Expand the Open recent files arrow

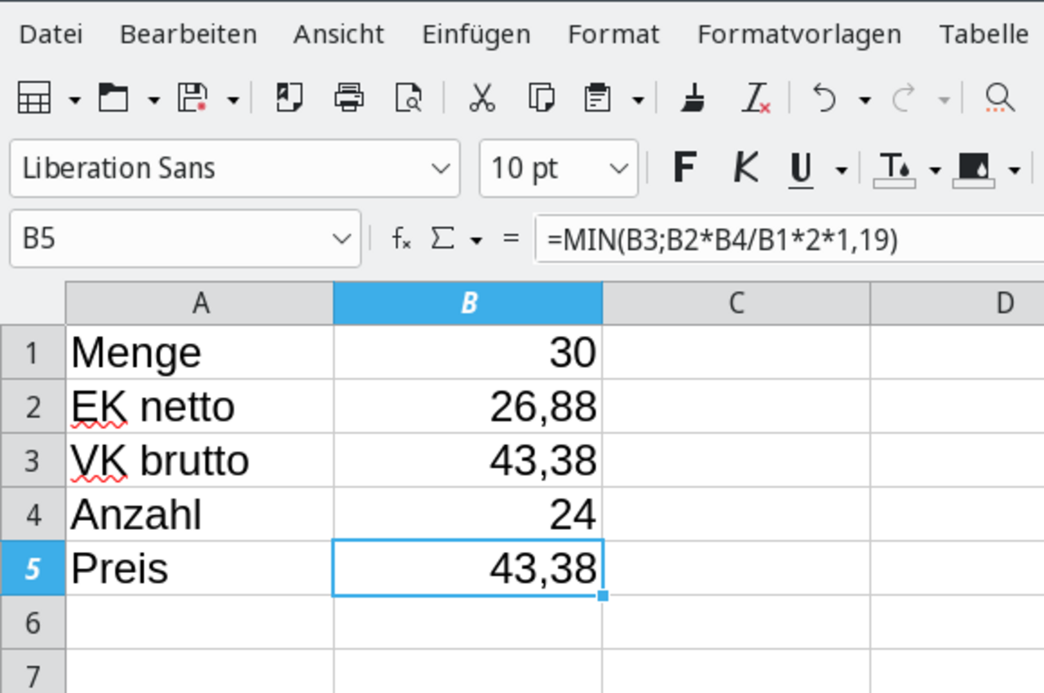tap(153, 100)
